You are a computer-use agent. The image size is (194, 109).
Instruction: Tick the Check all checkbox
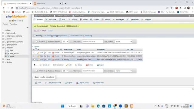pyautogui.click(x=40, y=65)
